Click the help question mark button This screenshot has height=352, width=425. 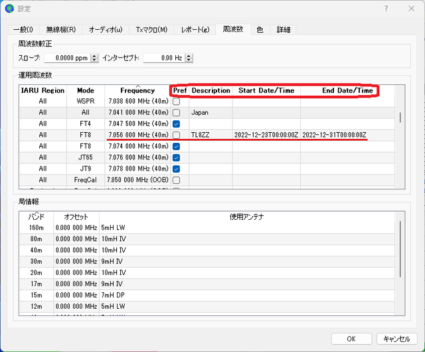386,9
